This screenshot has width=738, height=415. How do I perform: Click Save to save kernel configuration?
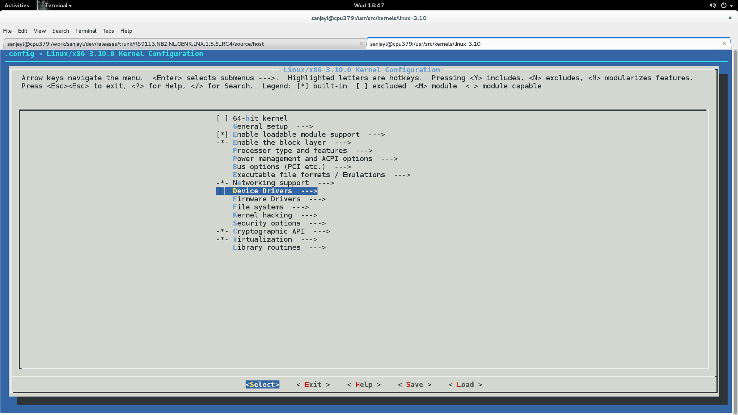click(x=415, y=384)
